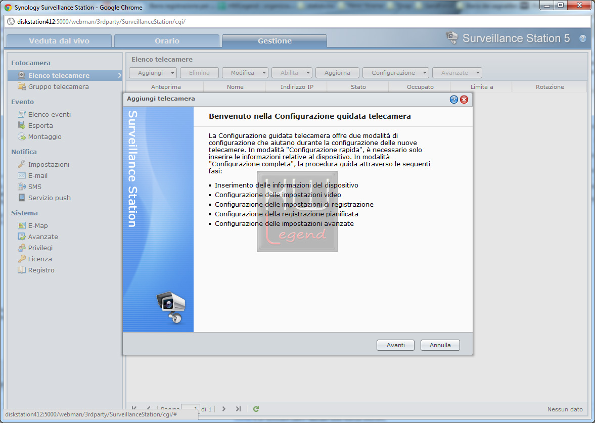Viewport: 595px width, 423px height.
Task: Click the Privilegi users icon
Action: pos(22,248)
